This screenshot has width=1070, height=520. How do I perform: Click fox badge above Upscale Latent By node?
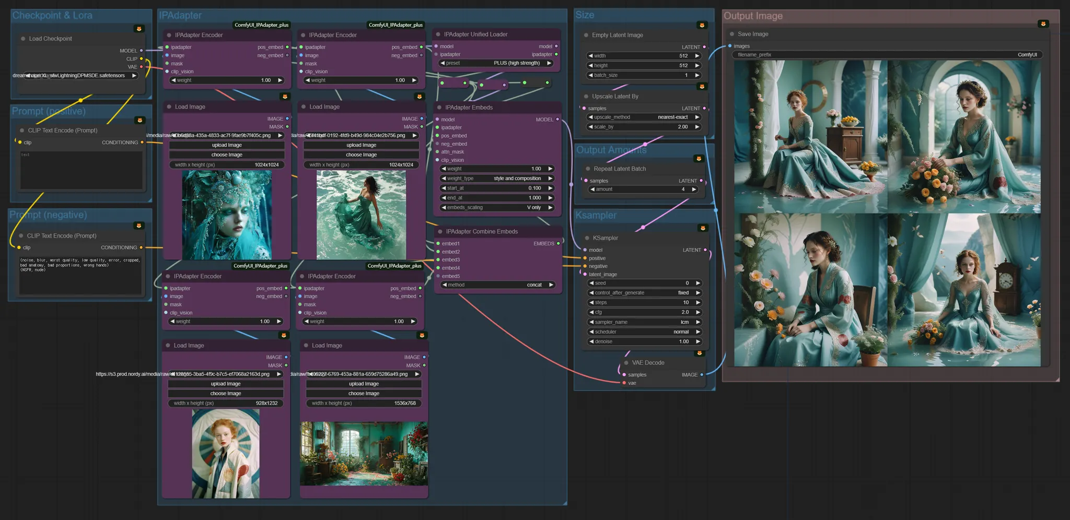pos(702,87)
